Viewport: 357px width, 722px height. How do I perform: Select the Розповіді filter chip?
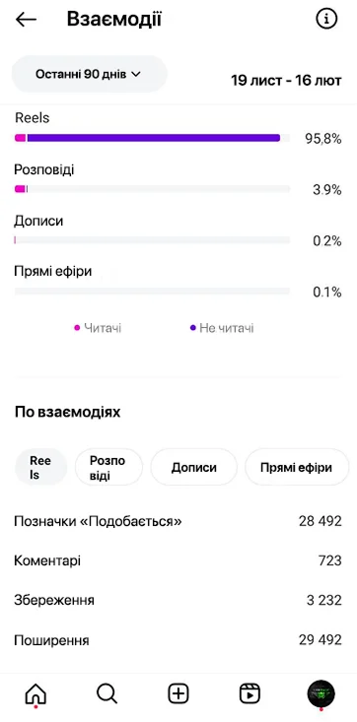108,467
